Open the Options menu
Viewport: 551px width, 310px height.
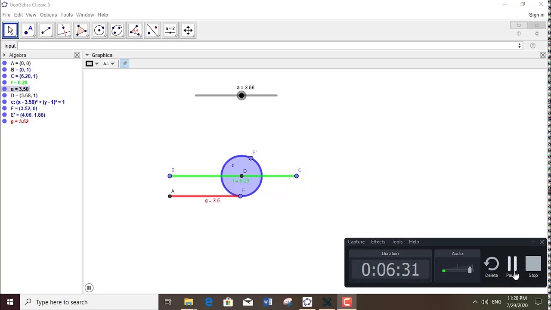point(48,15)
